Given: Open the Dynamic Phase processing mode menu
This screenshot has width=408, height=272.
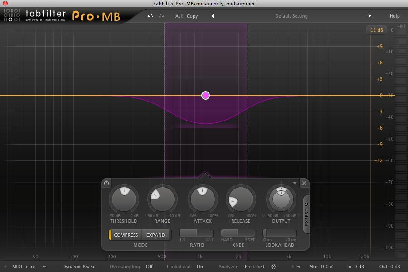Looking at the screenshot, I should click(x=79, y=267).
